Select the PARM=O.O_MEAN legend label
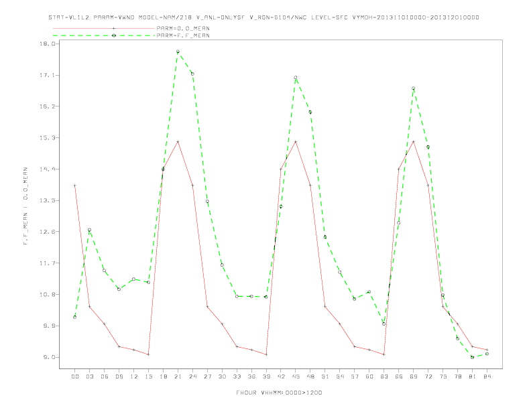531x410 pixels. [x=183, y=28]
